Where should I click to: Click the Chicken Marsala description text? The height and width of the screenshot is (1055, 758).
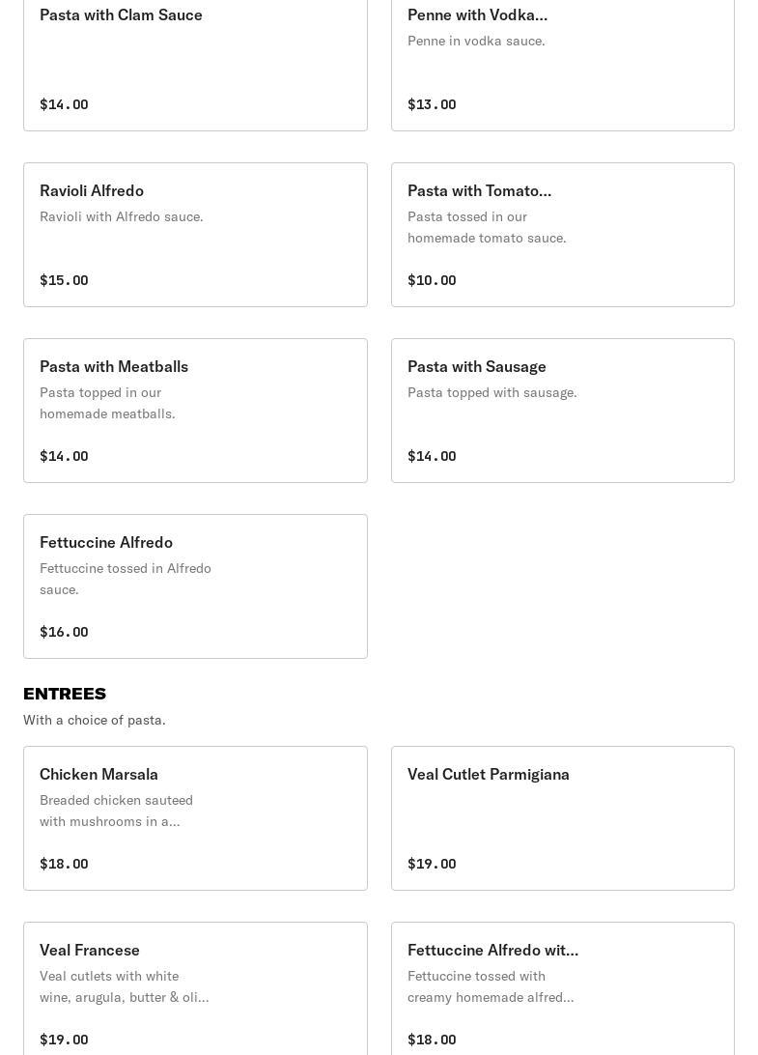[x=116, y=811]
